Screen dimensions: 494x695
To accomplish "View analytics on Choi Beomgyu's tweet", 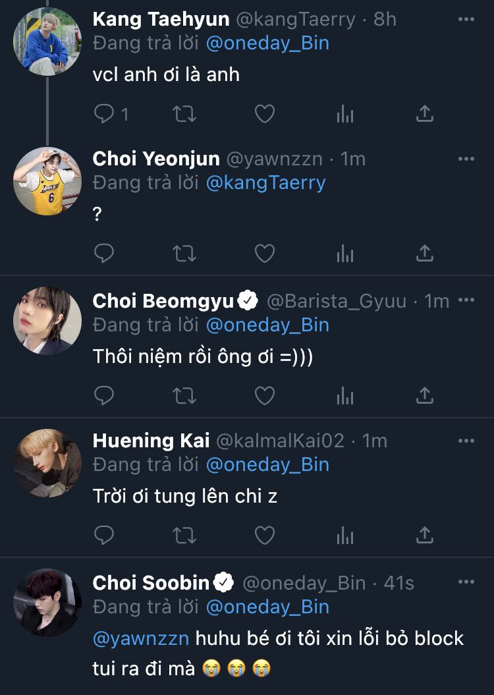I will [345, 395].
